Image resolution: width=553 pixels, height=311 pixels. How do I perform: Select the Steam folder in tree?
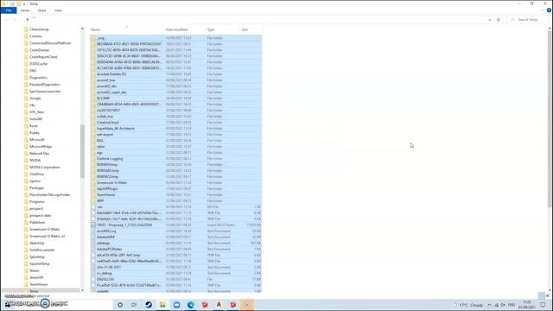click(x=35, y=270)
